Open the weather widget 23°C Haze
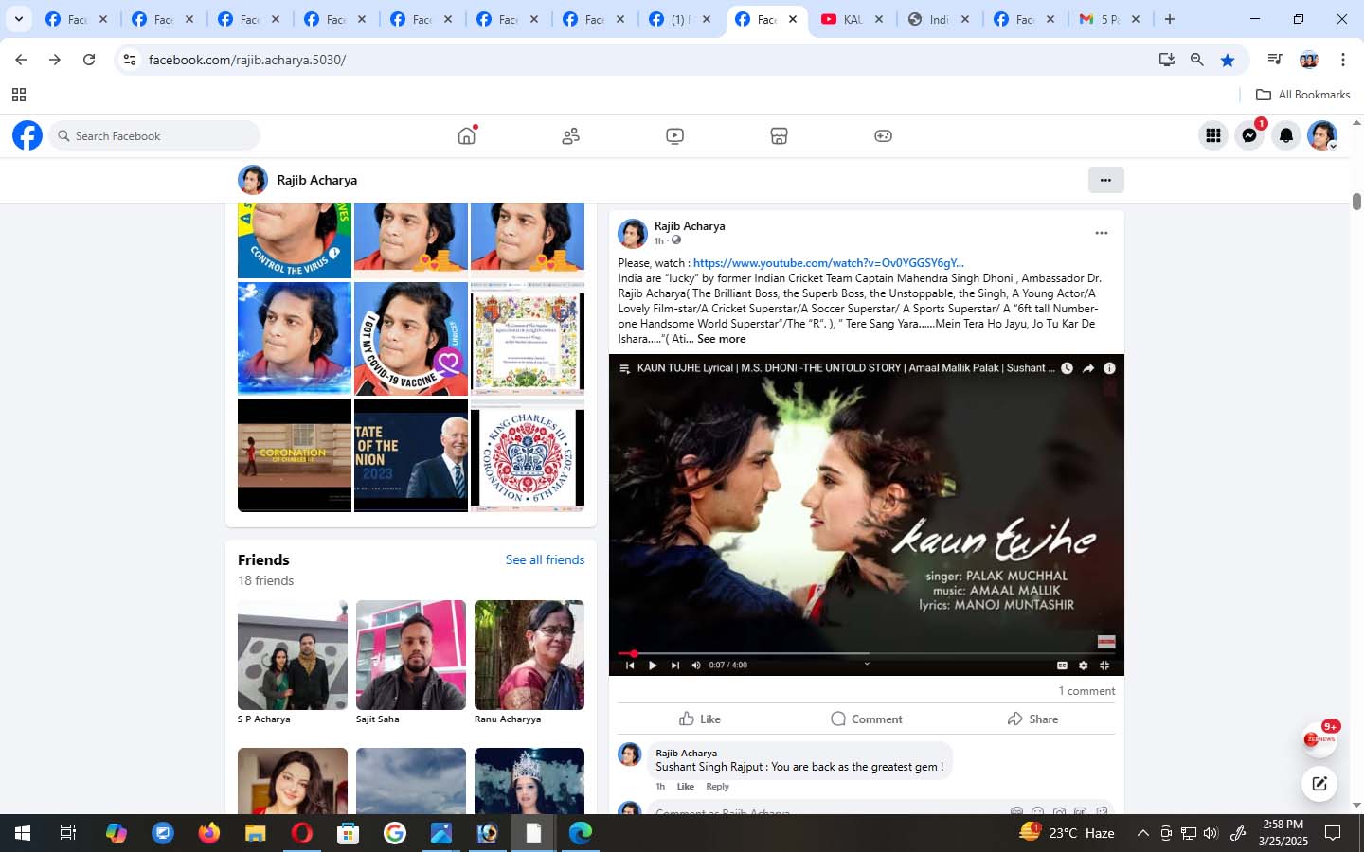 click(1068, 833)
